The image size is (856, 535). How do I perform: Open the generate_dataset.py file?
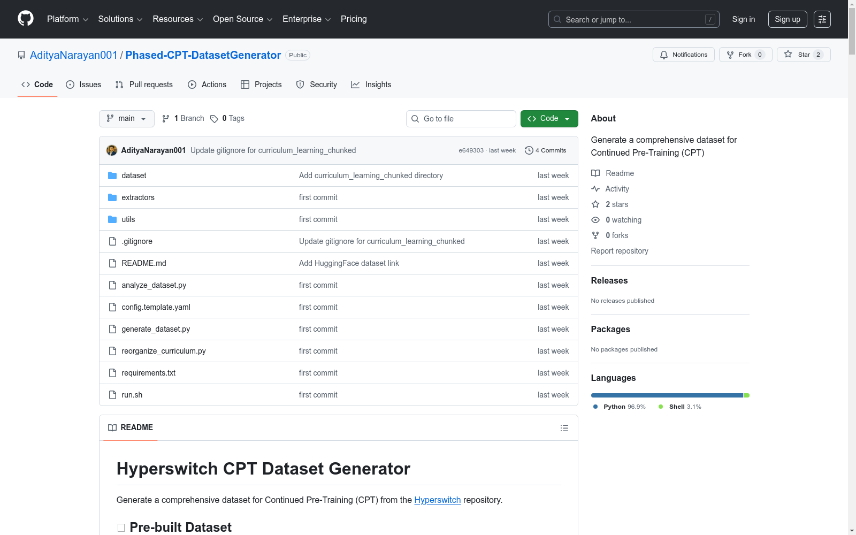156,329
